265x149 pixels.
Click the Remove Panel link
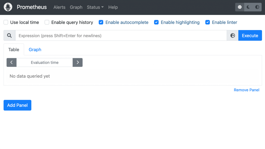coord(246,90)
